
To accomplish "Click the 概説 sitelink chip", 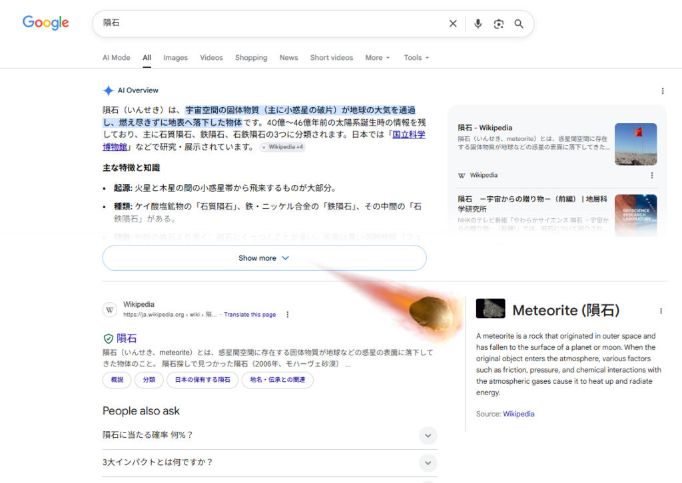I will (117, 380).
